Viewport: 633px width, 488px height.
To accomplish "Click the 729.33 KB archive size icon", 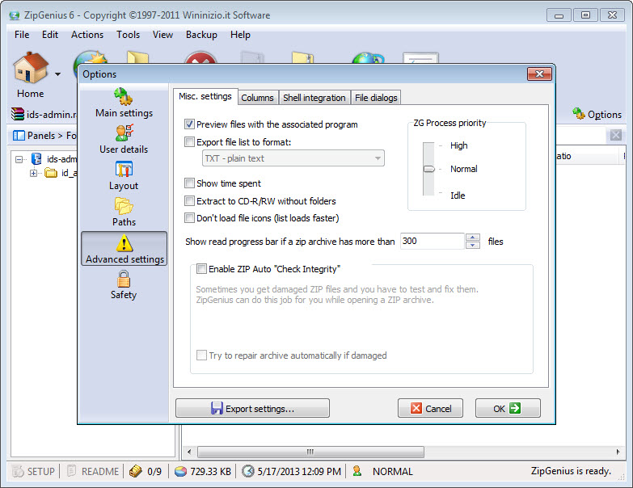I will point(180,472).
